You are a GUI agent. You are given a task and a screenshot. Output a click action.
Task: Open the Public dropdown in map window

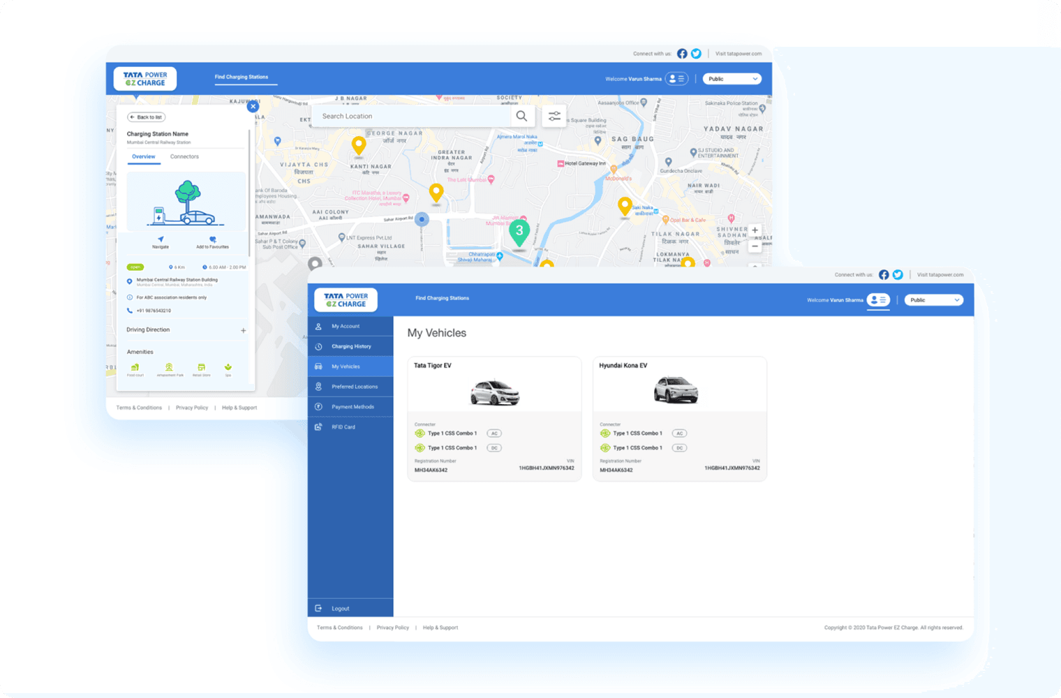coord(732,79)
